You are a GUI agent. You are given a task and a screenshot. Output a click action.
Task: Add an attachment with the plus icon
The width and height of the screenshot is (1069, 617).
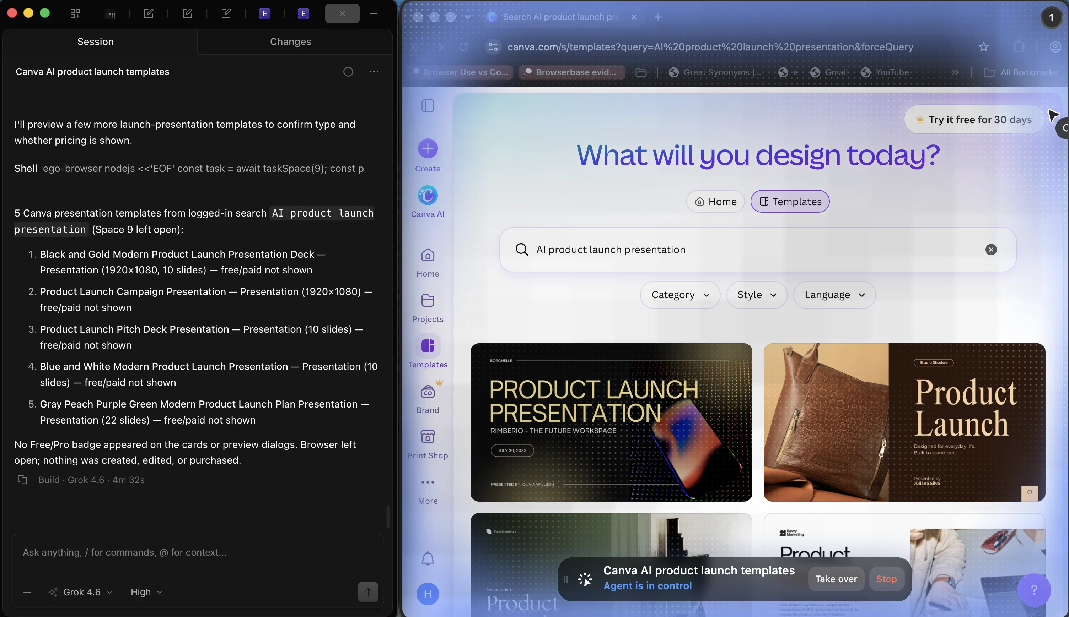pyautogui.click(x=27, y=592)
